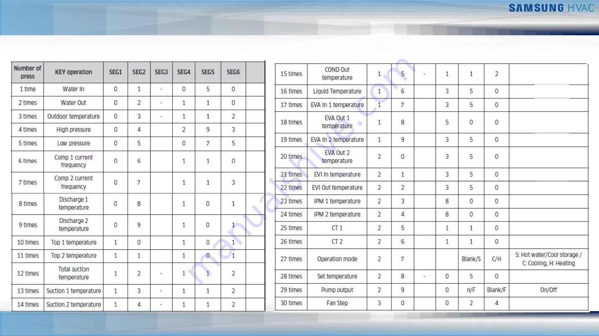Click 'EVA In 2 temperature' cell
Screen dimensions: 599x336
337,140
